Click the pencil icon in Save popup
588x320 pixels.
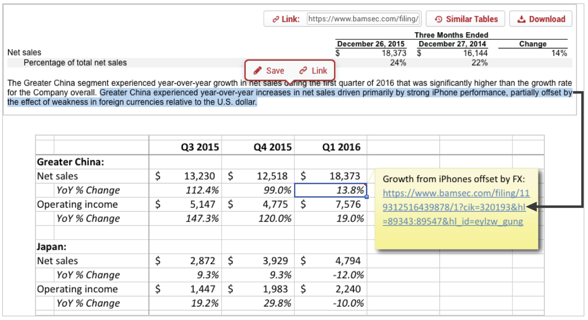257,71
